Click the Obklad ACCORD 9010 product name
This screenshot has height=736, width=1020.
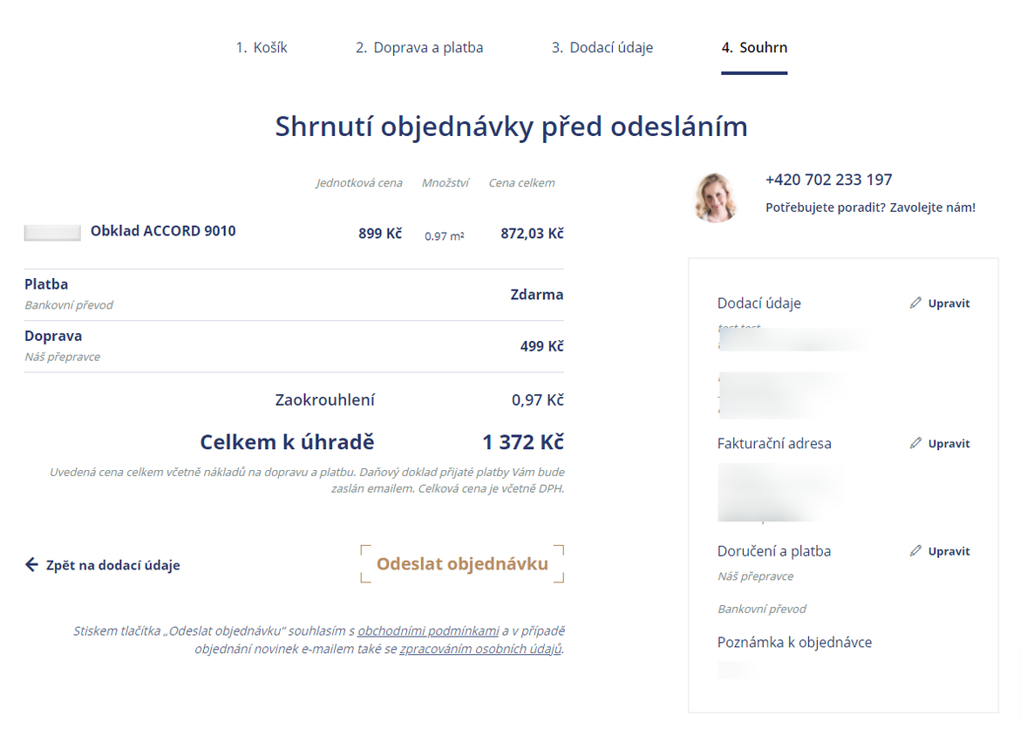pos(163,231)
